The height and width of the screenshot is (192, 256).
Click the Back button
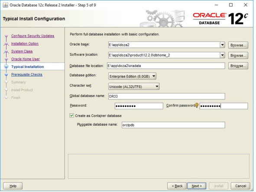(x=177, y=186)
